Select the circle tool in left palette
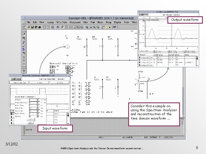The width and height of the screenshot is (206, 154). coord(24,61)
